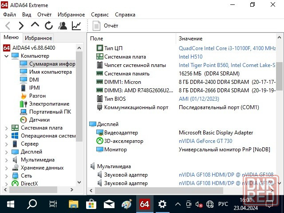Click the Датчики gauge icon
This screenshot has height=213, width=284.
(24, 120)
